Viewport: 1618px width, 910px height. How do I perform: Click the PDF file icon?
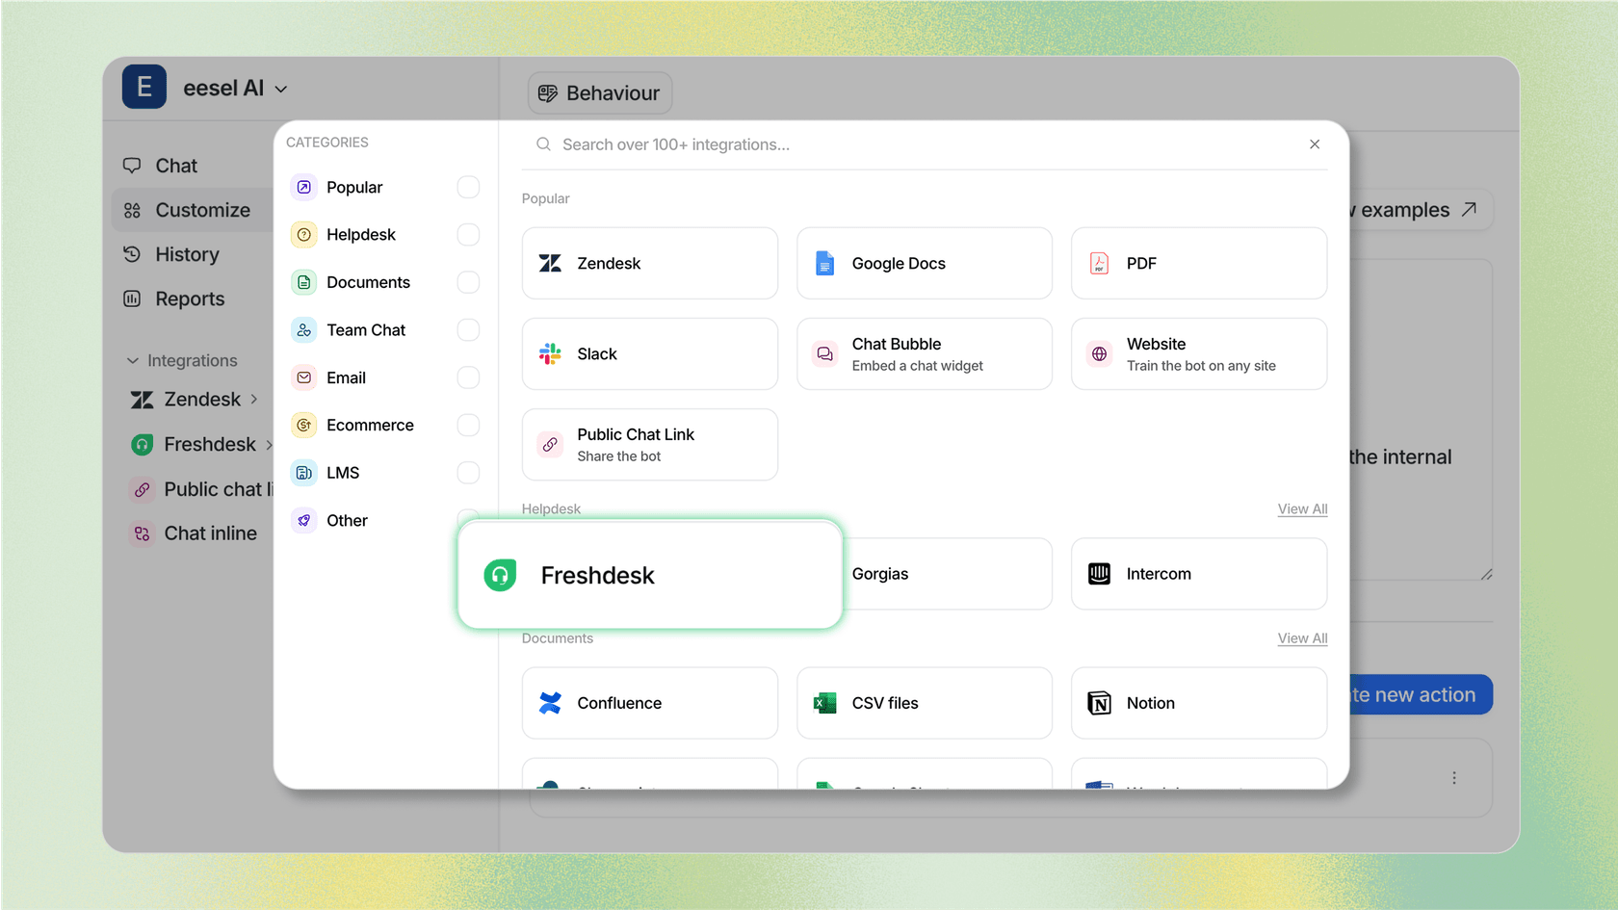tap(1099, 263)
